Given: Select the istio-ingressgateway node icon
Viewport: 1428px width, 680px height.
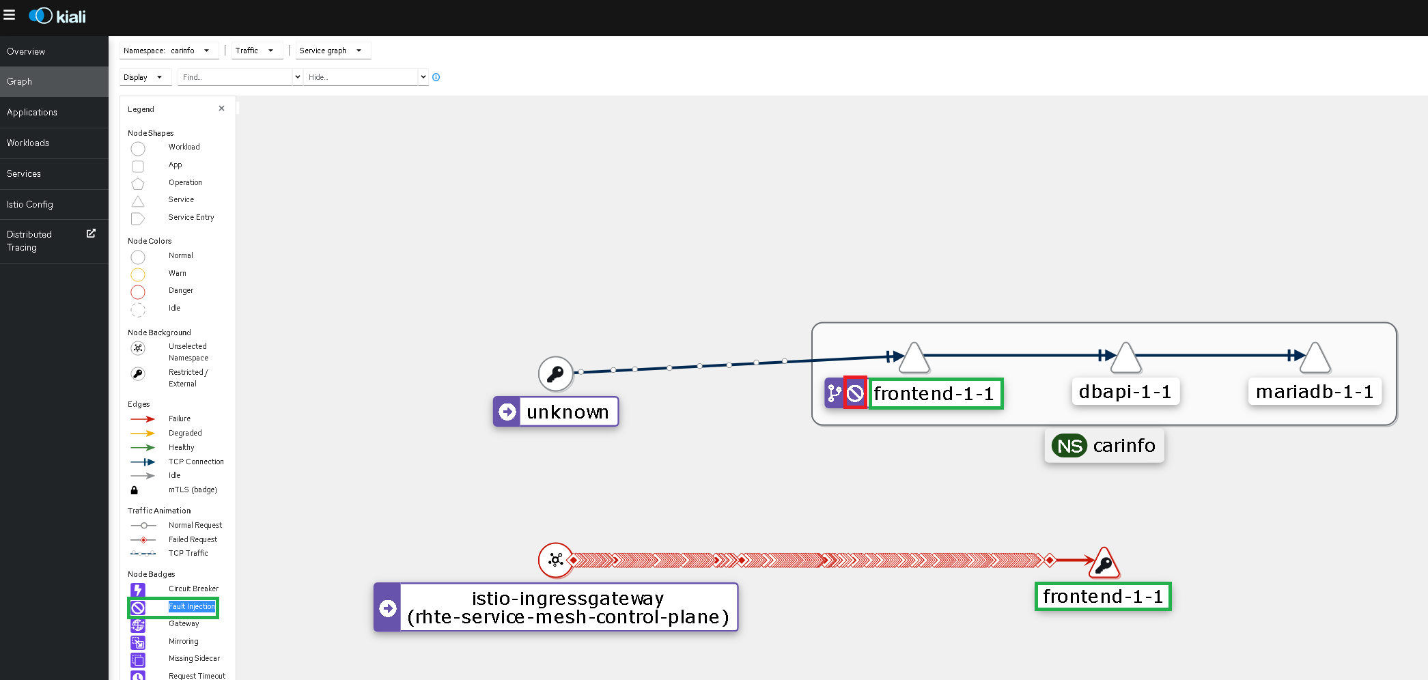Looking at the screenshot, I should point(556,561).
